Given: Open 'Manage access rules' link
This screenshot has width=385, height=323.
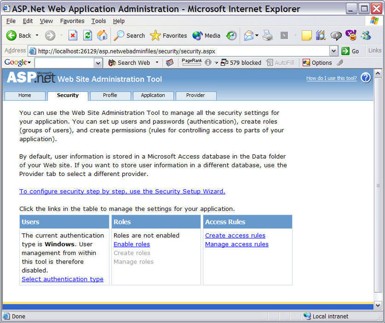Looking at the screenshot, I should tap(237, 244).
